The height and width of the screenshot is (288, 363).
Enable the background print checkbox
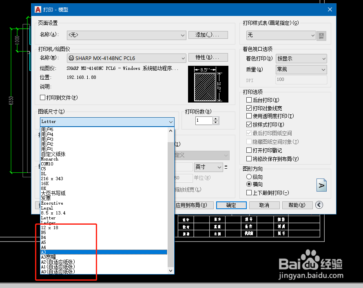pyautogui.click(x=249, y=100)
